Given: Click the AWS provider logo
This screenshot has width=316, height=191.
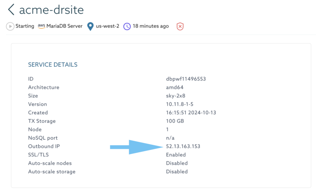Looking at the screenshot, I should [x=41, y=26].
